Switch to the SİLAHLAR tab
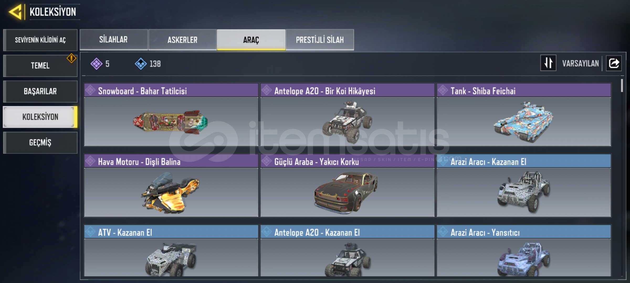Screen dimensions: 630x283 [x=114, y=40]
